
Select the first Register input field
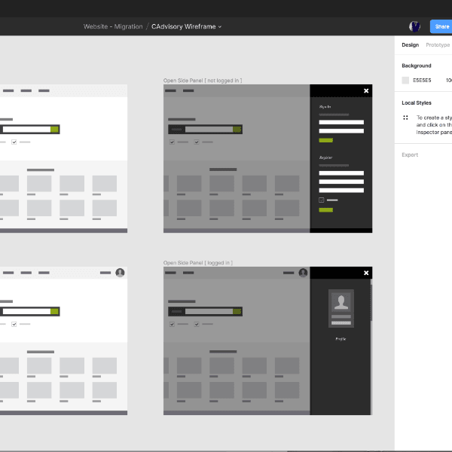341,173
